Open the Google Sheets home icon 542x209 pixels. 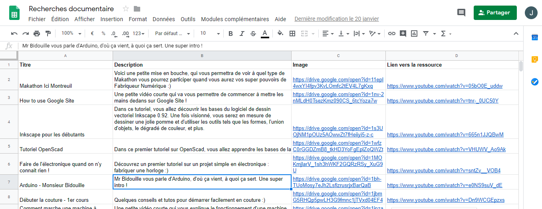14,13
